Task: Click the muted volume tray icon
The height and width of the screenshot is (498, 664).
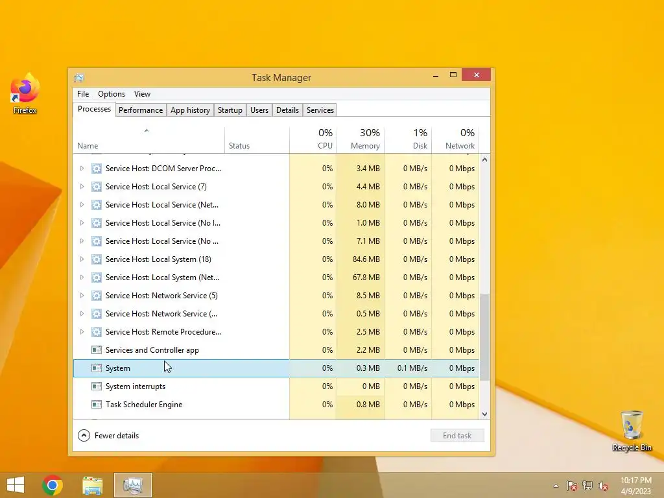Action: (x=603, y=486)
